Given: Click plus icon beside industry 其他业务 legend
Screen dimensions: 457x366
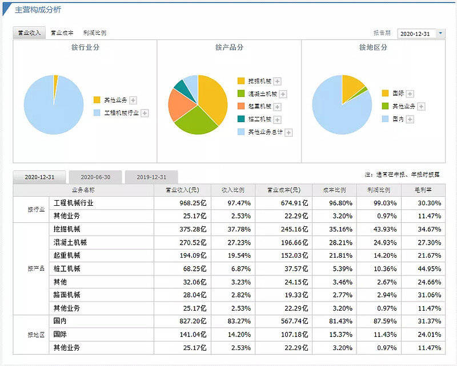Looking at the screenshot, I should (x=133, y=100).
